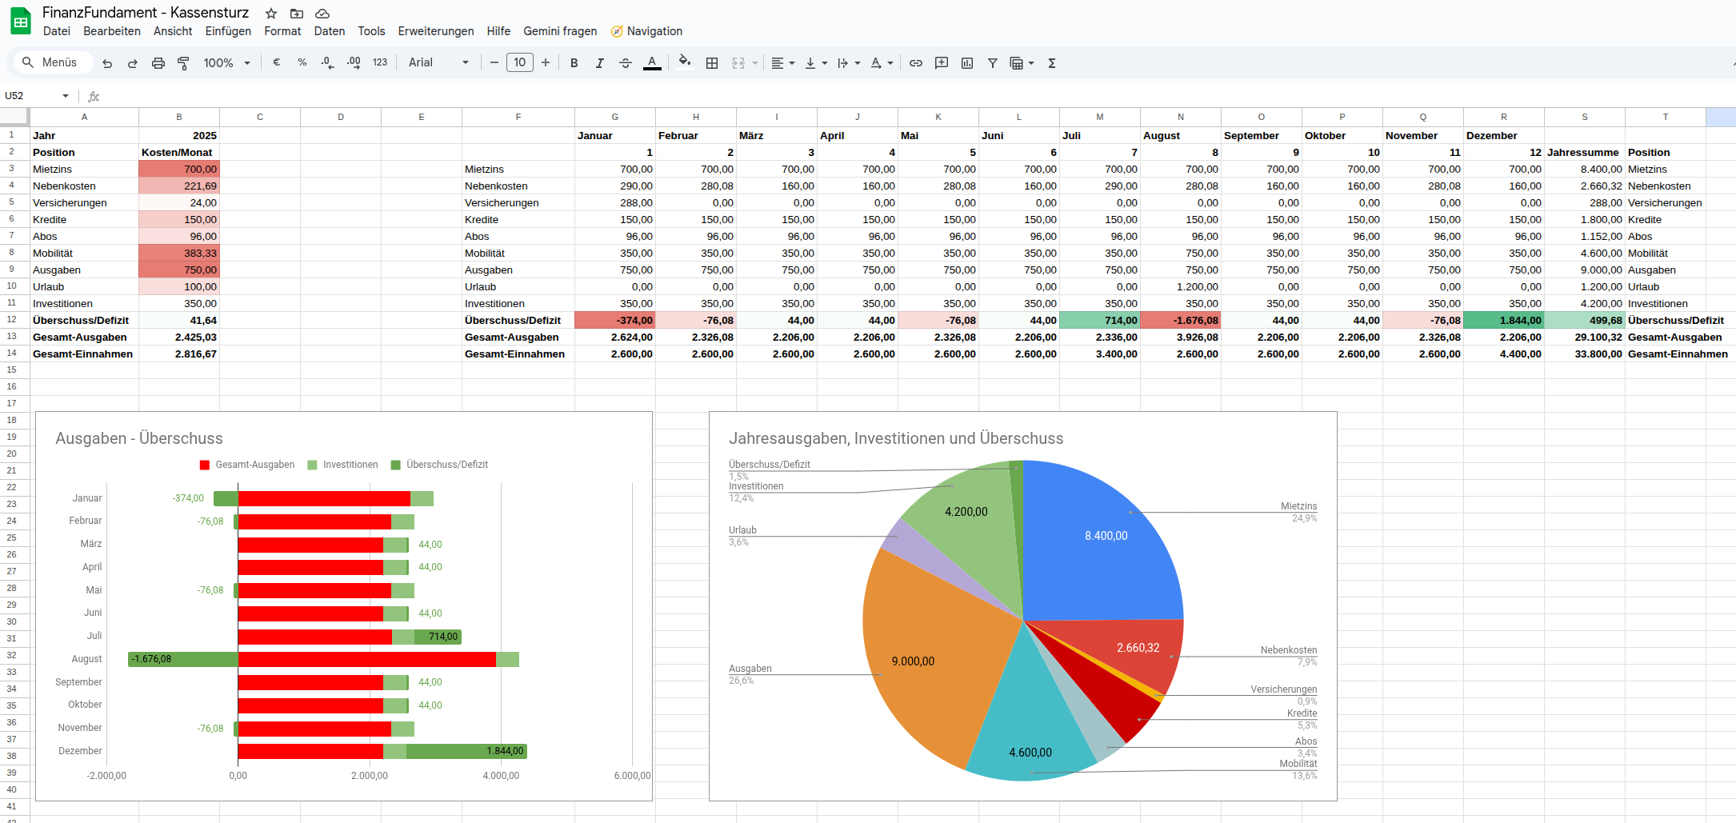Open the fill color picker
Image resolution: width=1736 pixels, height=823 pixels.
[685, 62]
